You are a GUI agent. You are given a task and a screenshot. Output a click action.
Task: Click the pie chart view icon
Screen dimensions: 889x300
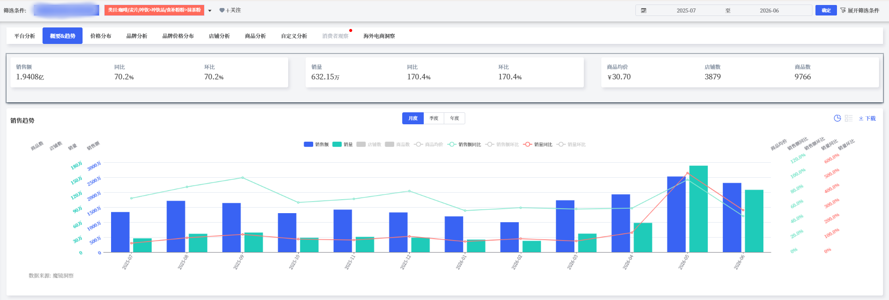(837, 118)
